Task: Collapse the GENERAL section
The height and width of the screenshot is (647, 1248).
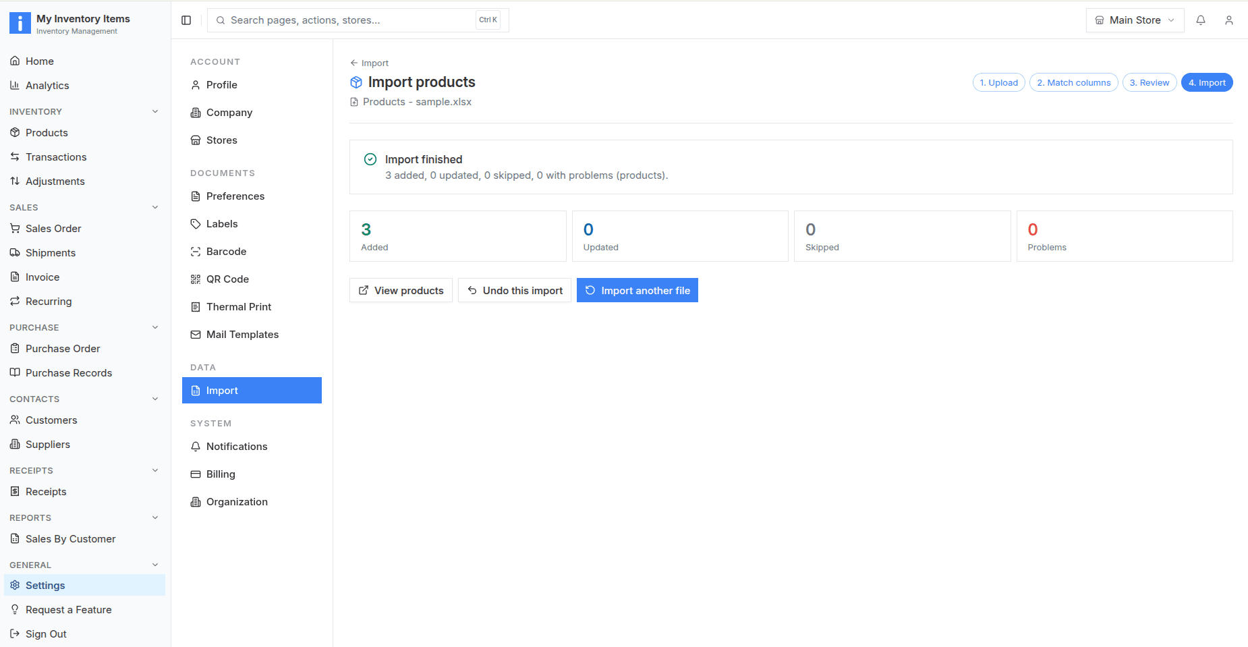Action: click(x=155, y=565)
